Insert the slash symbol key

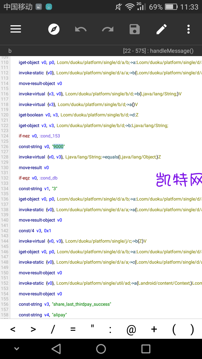point(52,330)
